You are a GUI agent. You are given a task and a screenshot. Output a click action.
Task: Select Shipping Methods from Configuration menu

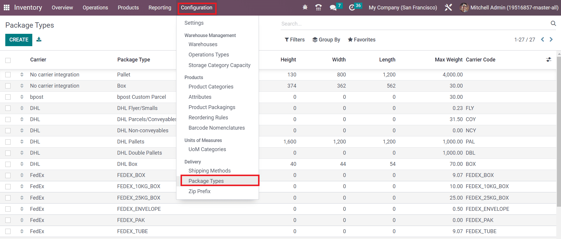click(x=209, y=171)
